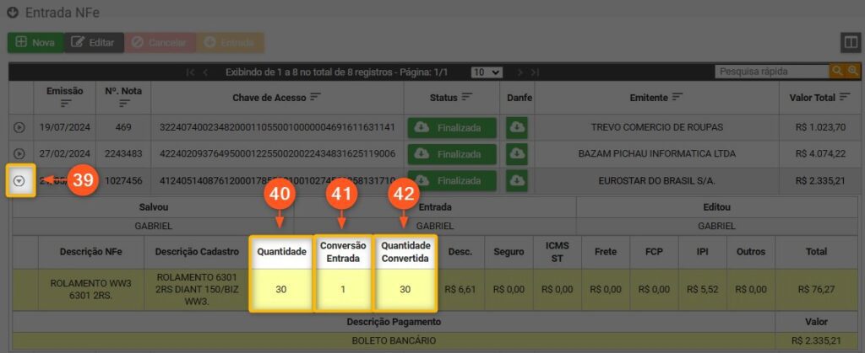The height and width of the screenshot is (353, 865).
Task: Expand the TREVO COMERCIO DE ROUPAS row
Action: (19, 127)
